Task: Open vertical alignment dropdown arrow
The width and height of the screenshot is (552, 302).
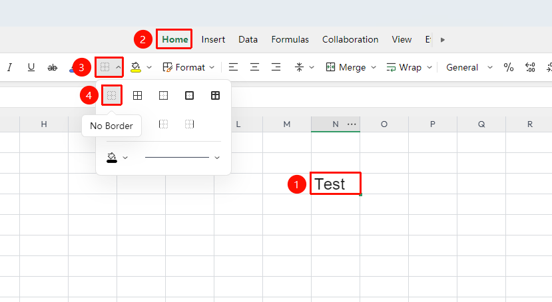Action: (312, 67)
